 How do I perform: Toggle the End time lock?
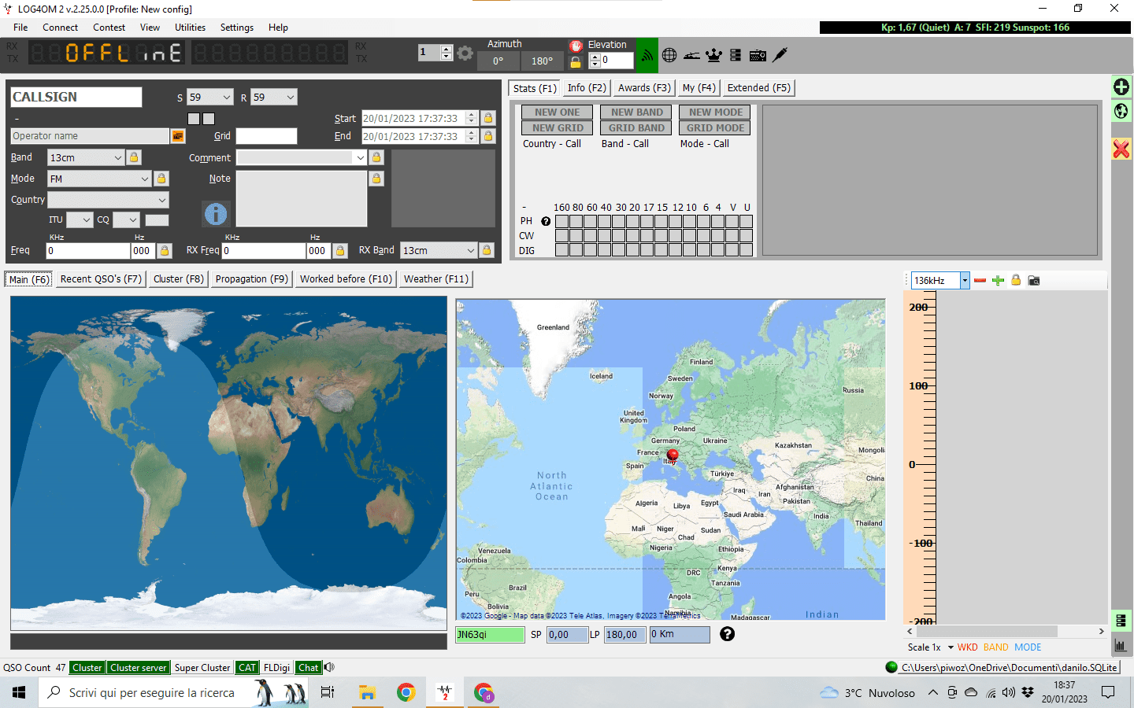pyautogui.click(x=488, y=136)
